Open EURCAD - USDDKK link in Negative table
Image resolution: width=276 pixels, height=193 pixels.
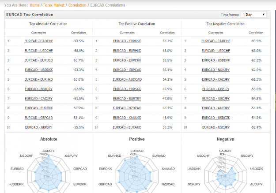pyautogui.click(x=216, y=60)
